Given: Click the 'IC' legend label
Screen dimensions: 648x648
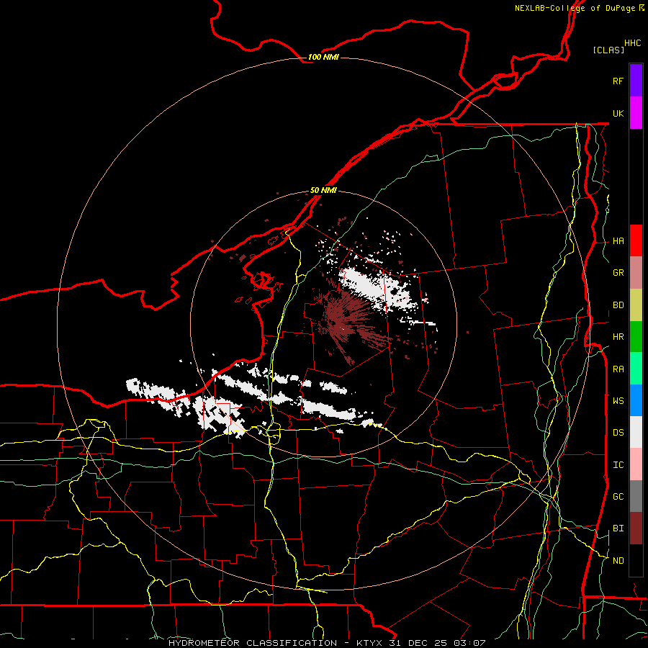Looking at the screenshot, I should [618, 465].
